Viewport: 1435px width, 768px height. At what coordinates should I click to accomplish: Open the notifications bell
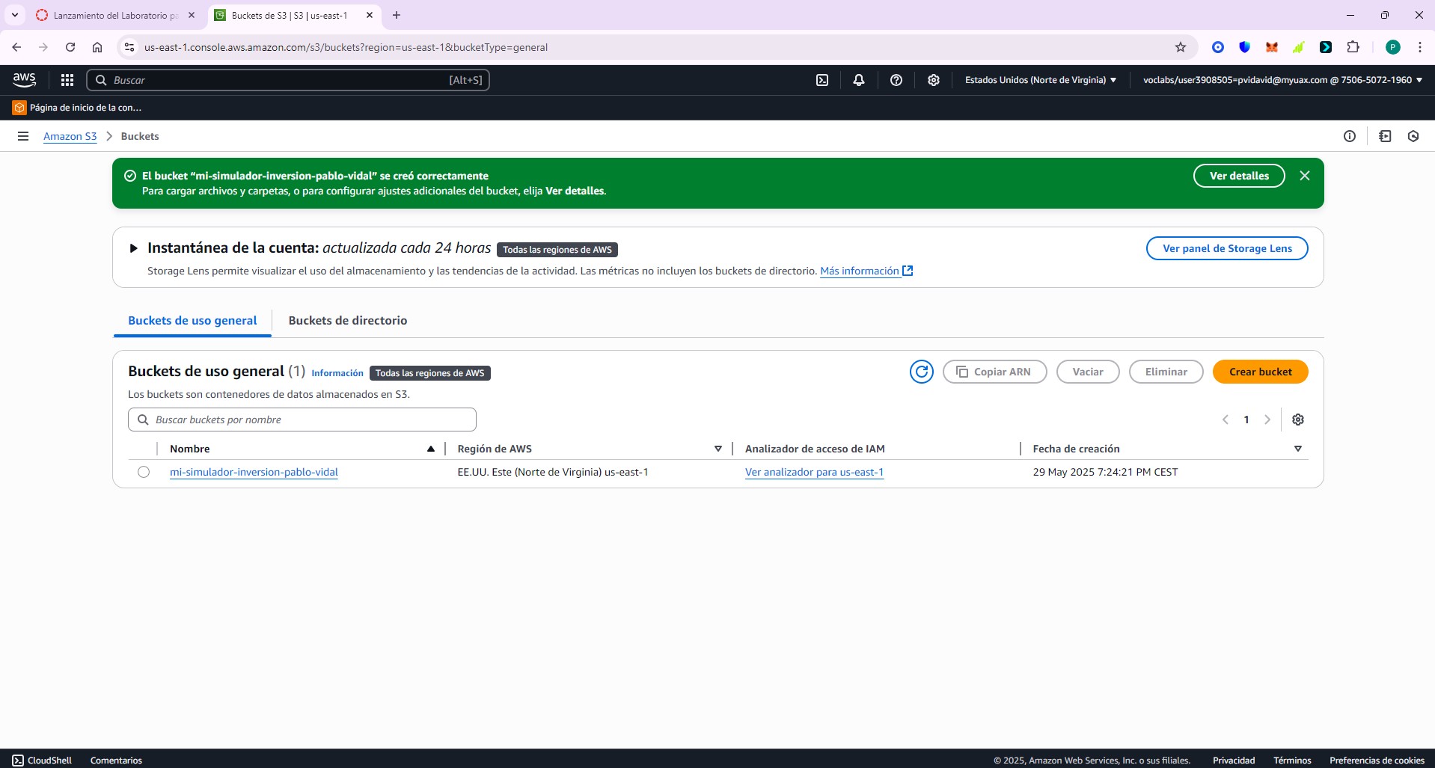pyautogui.click(x=859, y=80)
